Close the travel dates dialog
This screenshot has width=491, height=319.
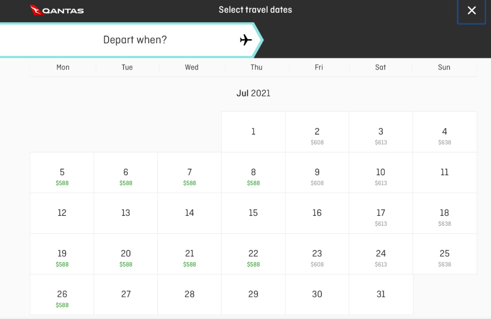pyautogui.click(x=471, y=10)
